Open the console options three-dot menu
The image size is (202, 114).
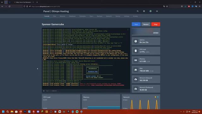(128, 29)
